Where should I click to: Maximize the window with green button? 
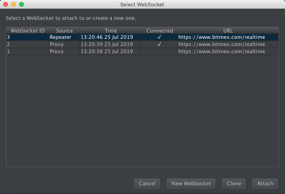[x=21, y=4]
